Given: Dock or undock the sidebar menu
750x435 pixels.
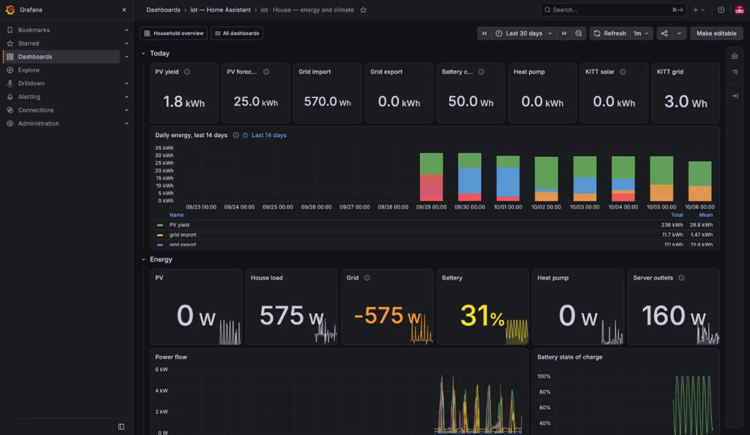Looking at the screenshot, I should click(x=121, y=427).
